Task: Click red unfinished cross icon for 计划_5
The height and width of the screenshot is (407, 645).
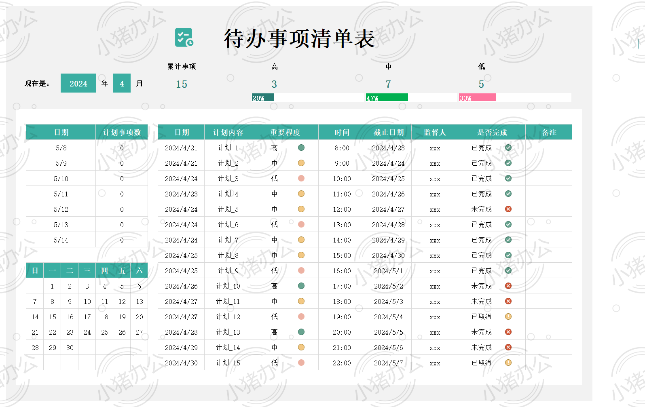Action: click(508, 209)
